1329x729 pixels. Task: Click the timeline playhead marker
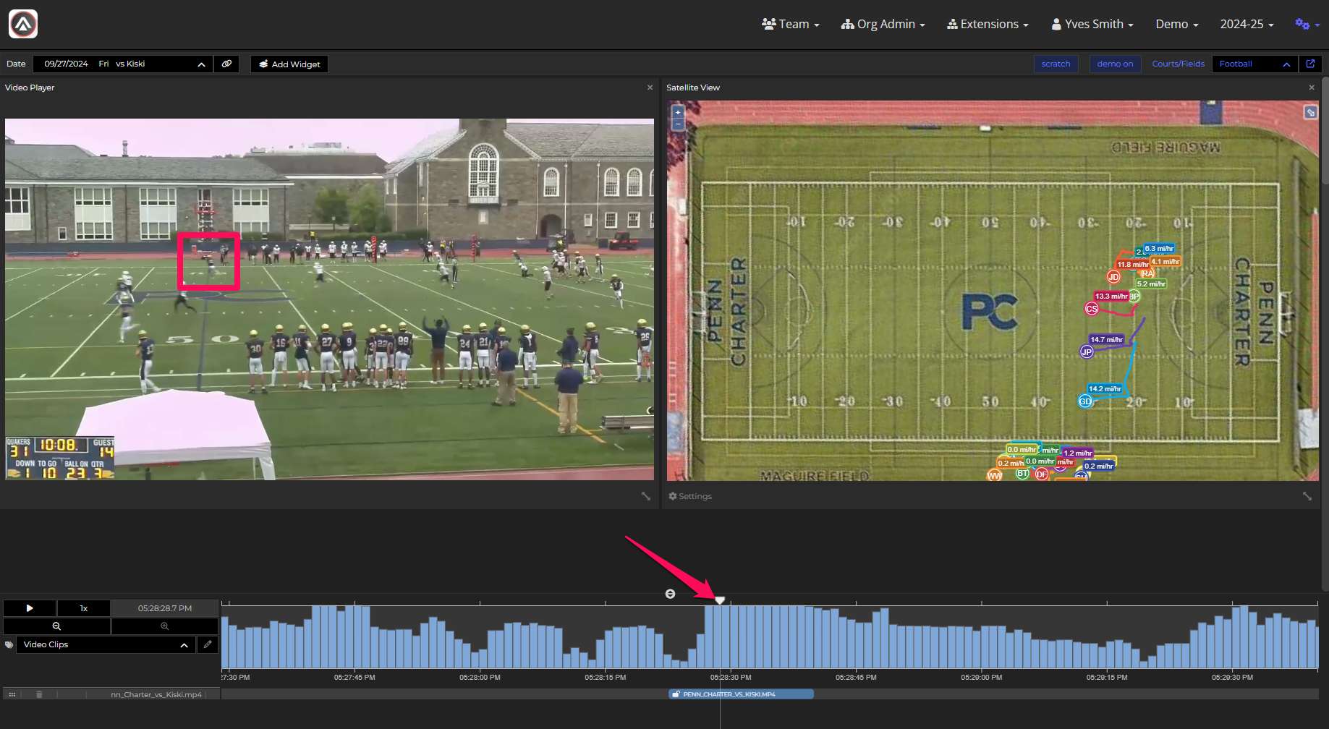coord(720,600)
